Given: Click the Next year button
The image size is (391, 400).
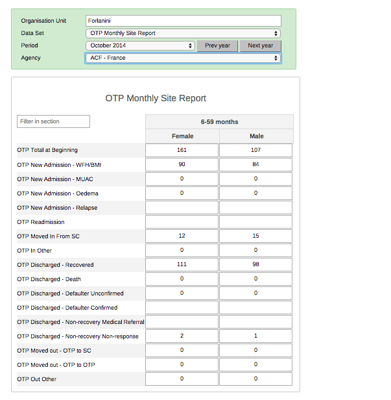Looking at the screenshot, I should coord(260,45).
